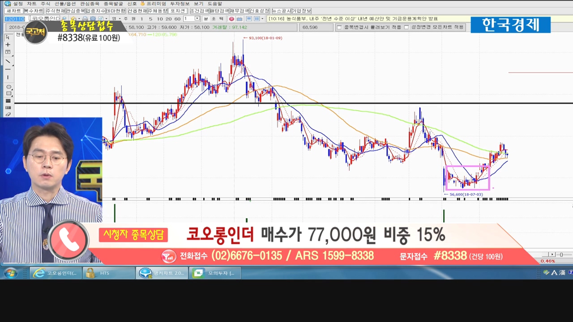The width and height of the screenshot is (573, 322).
Task: Choose the vertical line drawing tool
Action: pyautogui.click(x=8, y=77)
